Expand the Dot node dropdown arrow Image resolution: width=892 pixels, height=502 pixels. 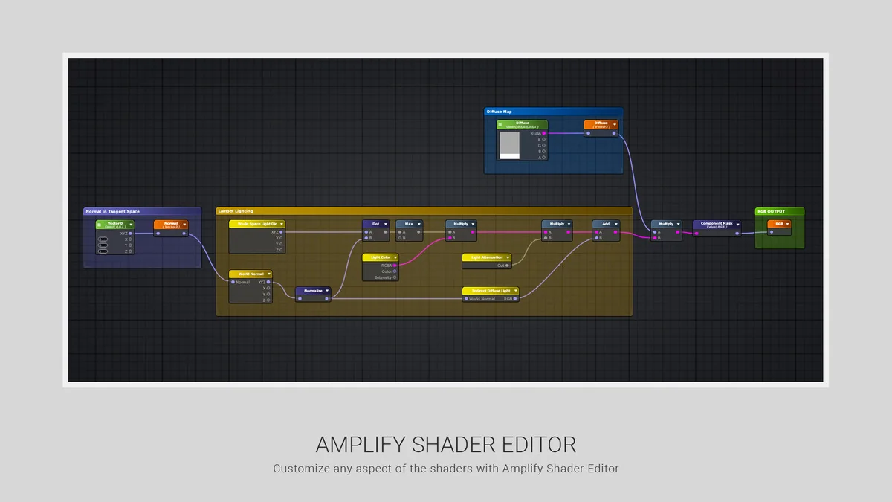(x=386, y=224)
